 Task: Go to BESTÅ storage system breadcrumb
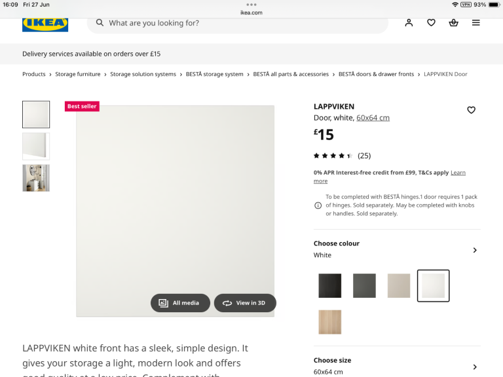coord(214,75)
